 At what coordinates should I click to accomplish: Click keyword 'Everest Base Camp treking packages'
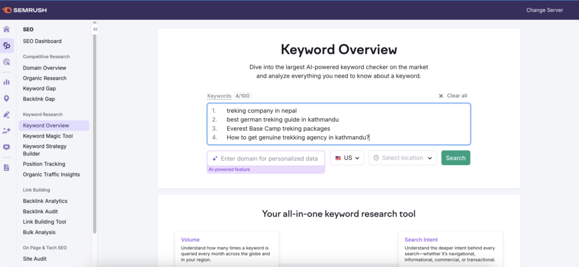(x=278, y=128)
